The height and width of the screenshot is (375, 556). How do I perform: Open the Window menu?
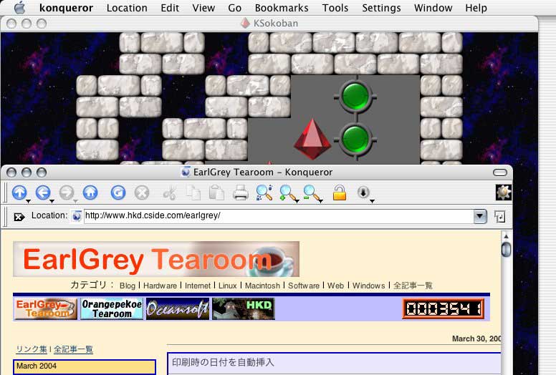coord(433,8)
